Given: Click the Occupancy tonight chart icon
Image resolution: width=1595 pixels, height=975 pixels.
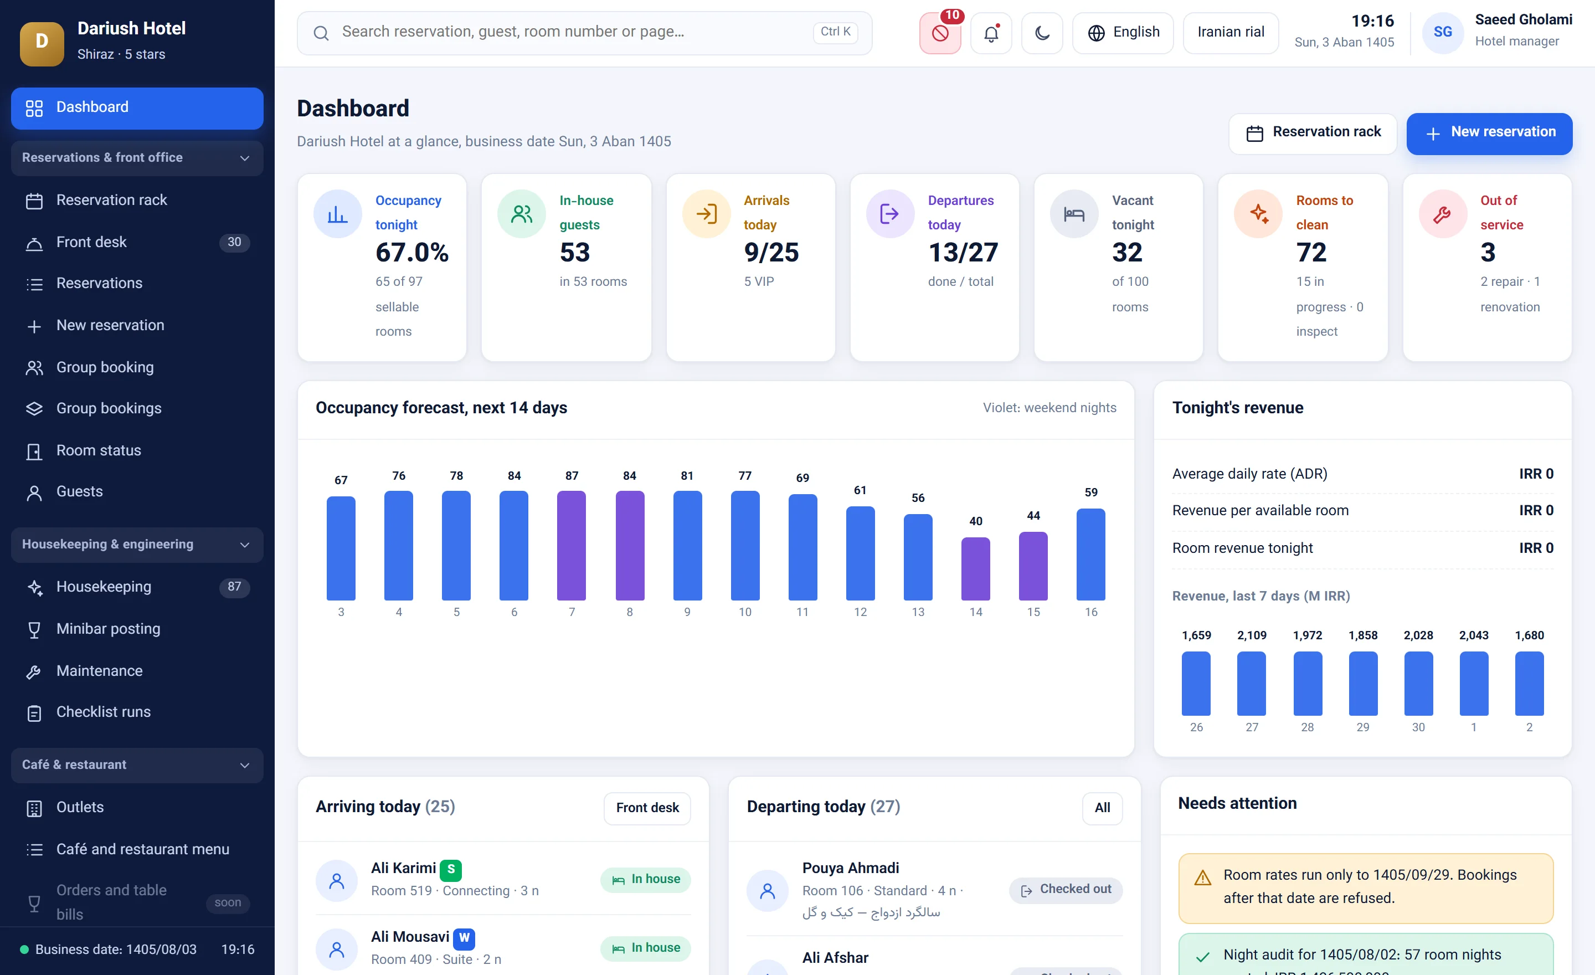Looking at the screenshot, I should [x=337, y=214].
